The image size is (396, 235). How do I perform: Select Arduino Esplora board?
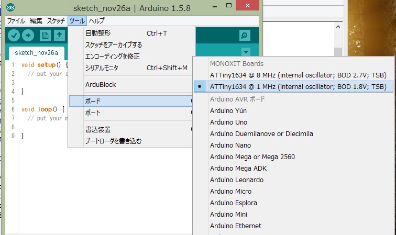coord(234,203)
